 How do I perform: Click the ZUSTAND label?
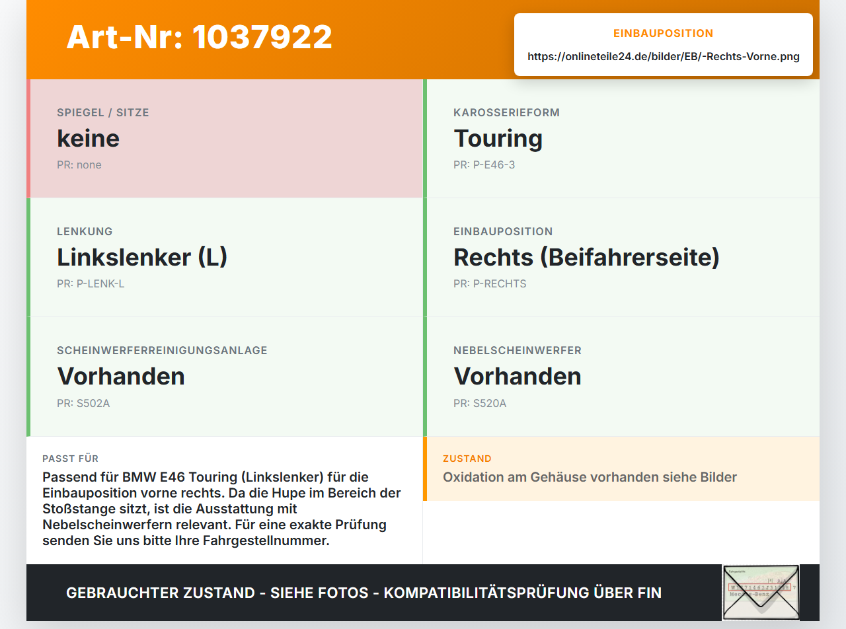[467, 459]
